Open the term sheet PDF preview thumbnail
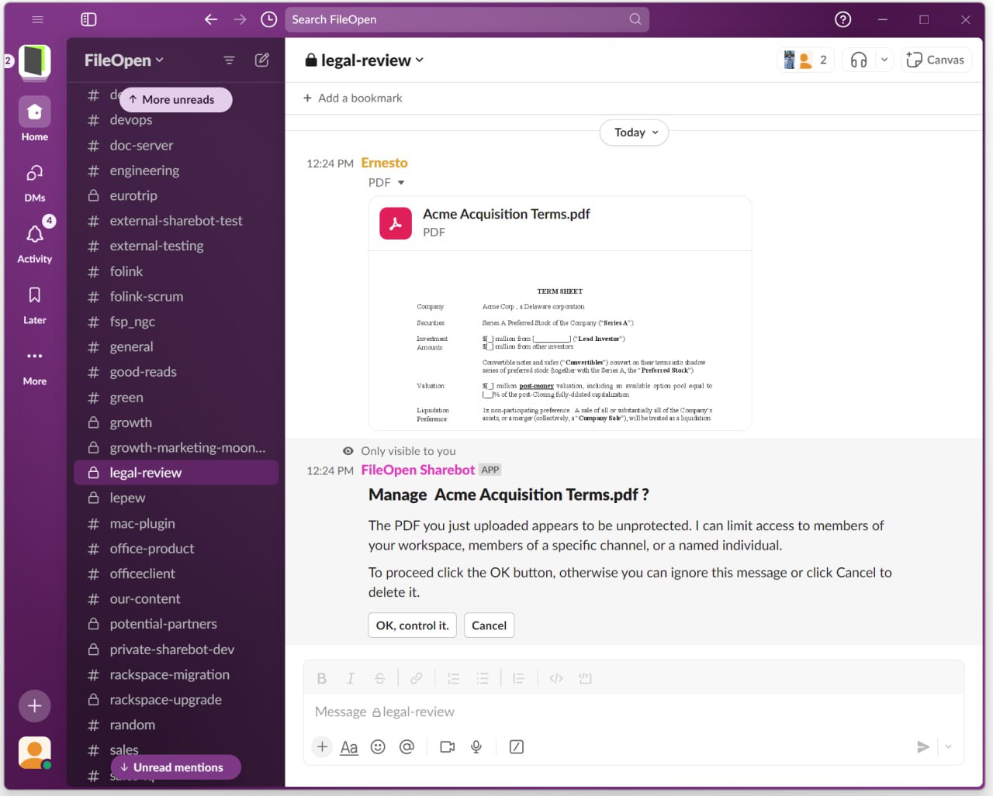 click(x=560, y=341)
